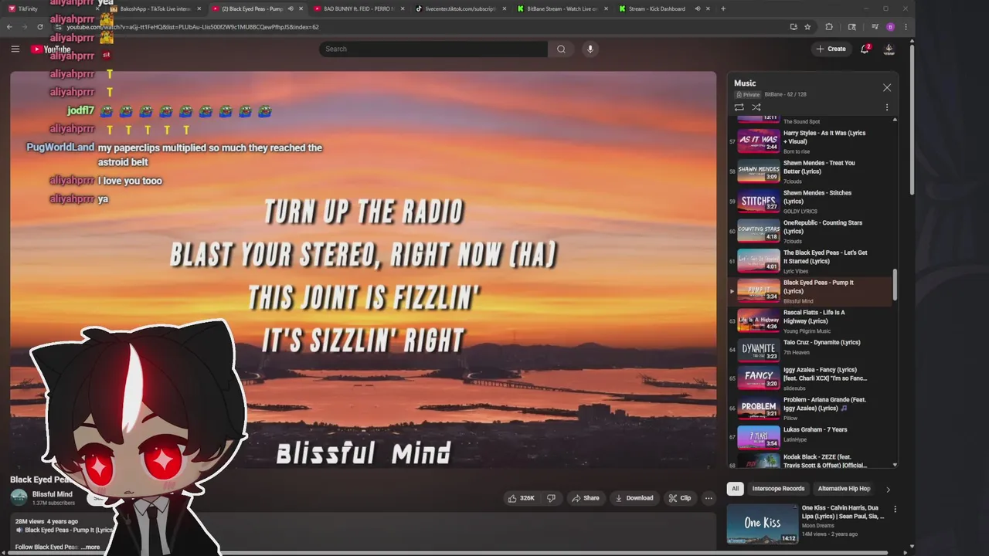Screen dimensions: 989x556
Task: Open a new browser tab
Action: click(x=723, y=8)
